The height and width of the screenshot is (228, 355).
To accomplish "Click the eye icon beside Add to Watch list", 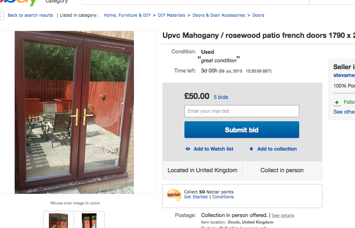I will pyautogui.click(x=188, y=149).
